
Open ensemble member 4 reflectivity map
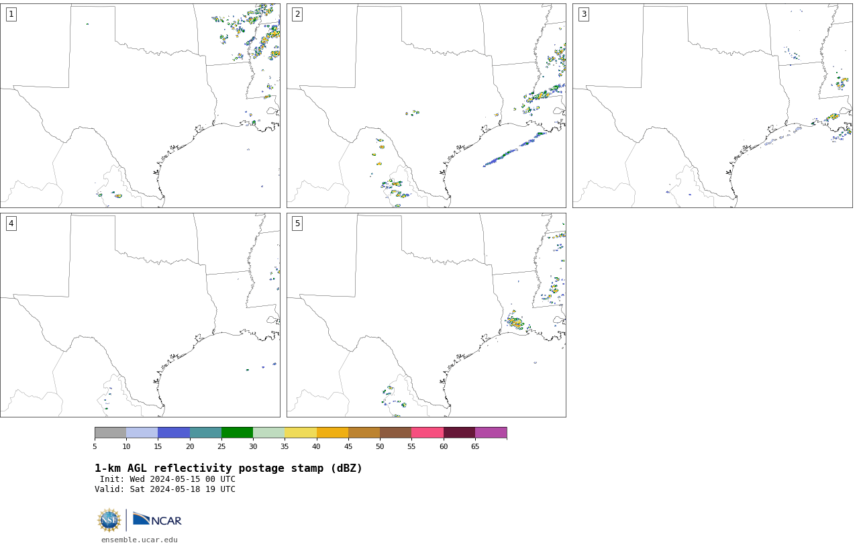tap(140, 315)
